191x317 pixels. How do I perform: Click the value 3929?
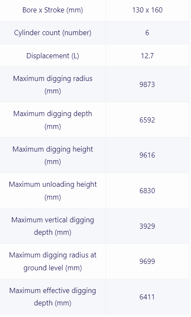(147, 226)
